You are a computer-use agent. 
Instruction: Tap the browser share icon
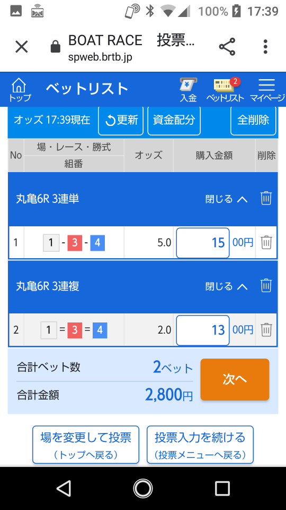pyautogui.click(x=227, y=47)
